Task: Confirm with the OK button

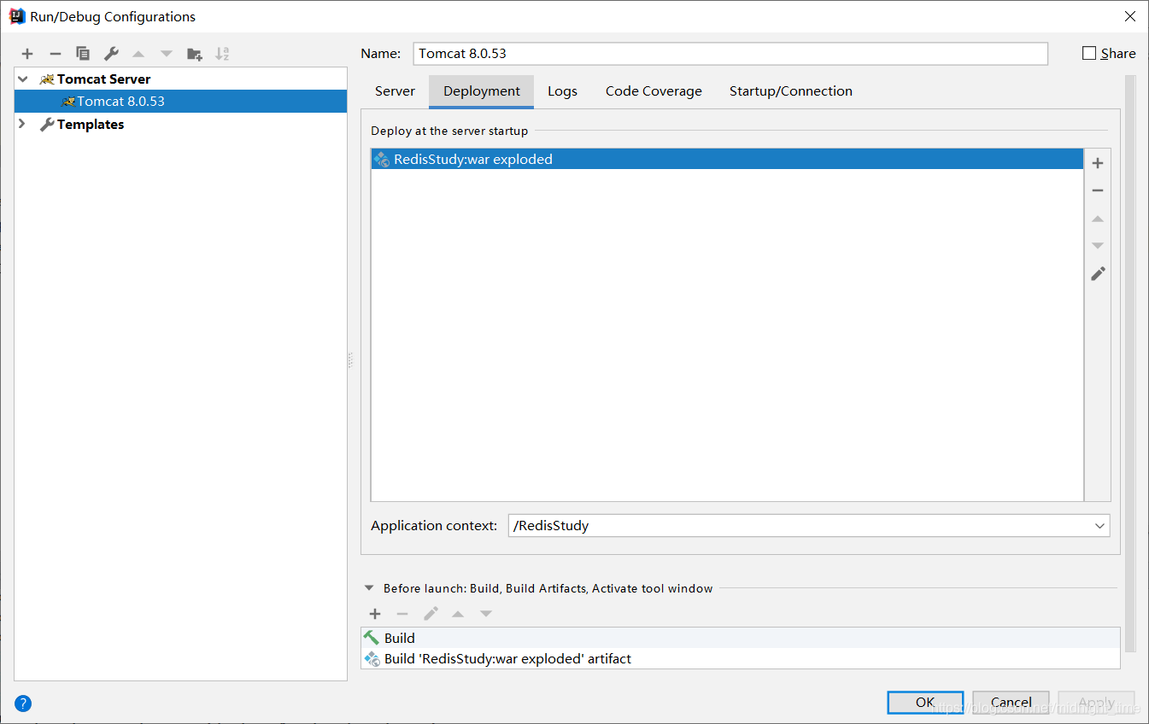Action: 925,703
